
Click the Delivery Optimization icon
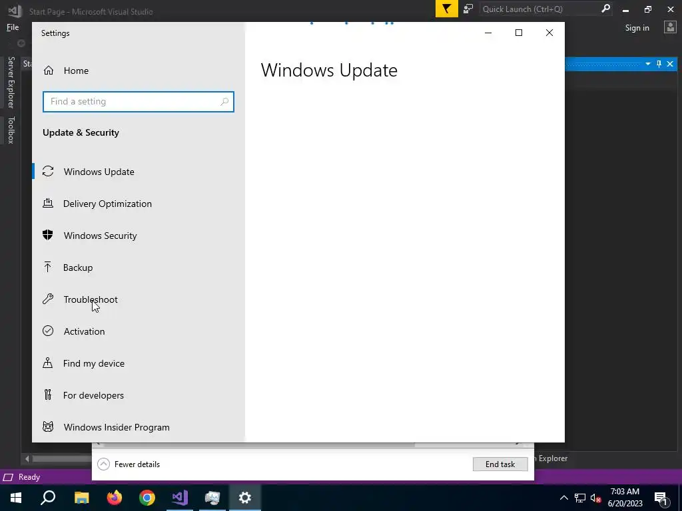tap(48, 203)
